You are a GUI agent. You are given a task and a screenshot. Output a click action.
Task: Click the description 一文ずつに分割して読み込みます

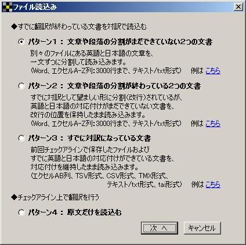click(78, 62)
